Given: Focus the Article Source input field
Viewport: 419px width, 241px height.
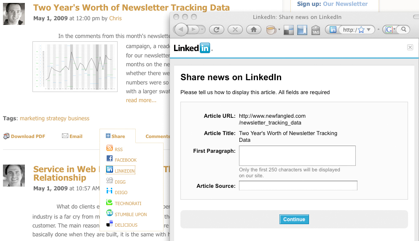Looking at the screenshot, I should click(x=298, y=186).
